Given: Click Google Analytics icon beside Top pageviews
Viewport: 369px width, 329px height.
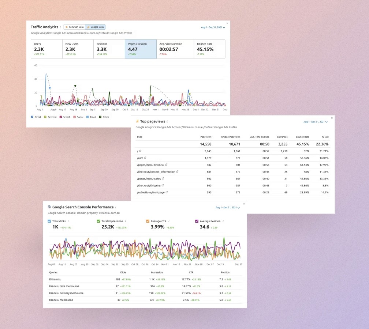Looking at the screenshot, I should pyautogui.click(x=137, y=121).
